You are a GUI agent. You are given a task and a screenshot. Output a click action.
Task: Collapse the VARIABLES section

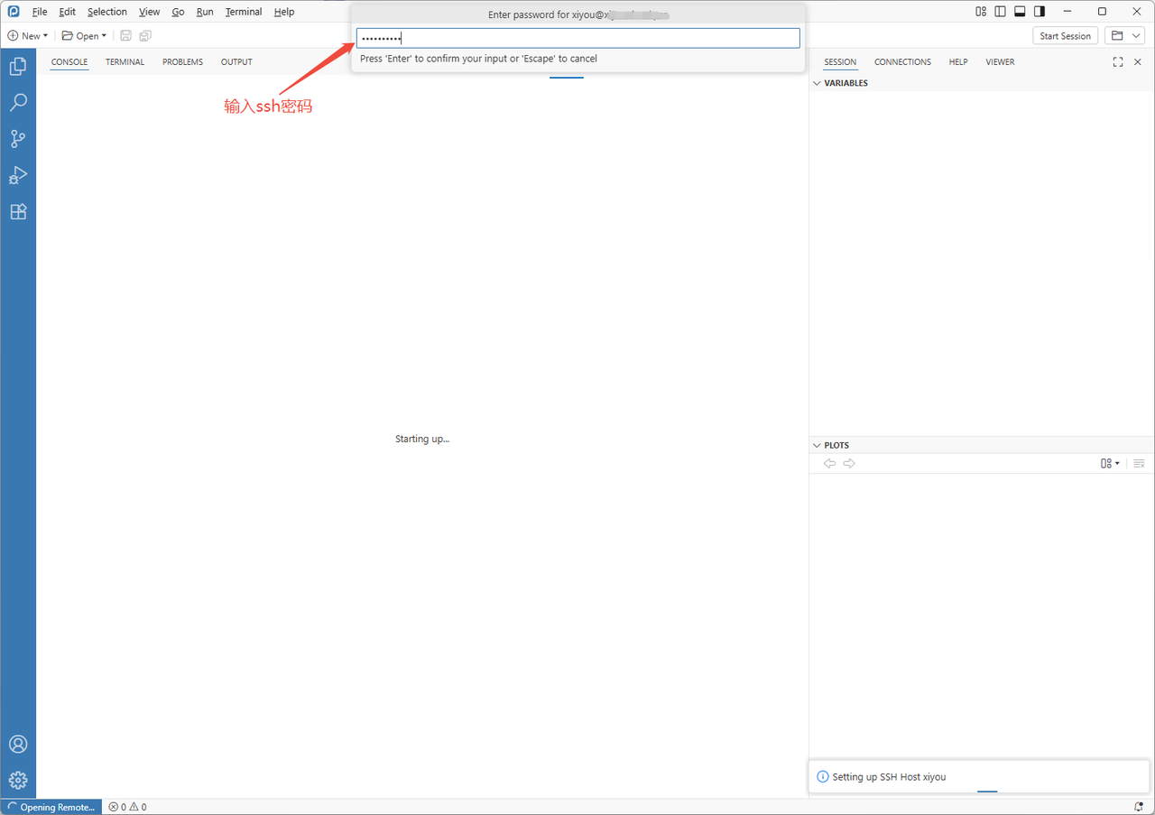point(817,82)
